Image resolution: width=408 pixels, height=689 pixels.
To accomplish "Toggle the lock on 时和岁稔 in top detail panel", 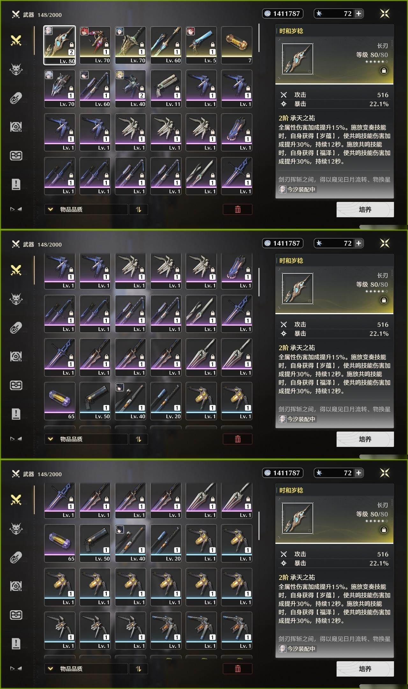I will pos(384,70).
